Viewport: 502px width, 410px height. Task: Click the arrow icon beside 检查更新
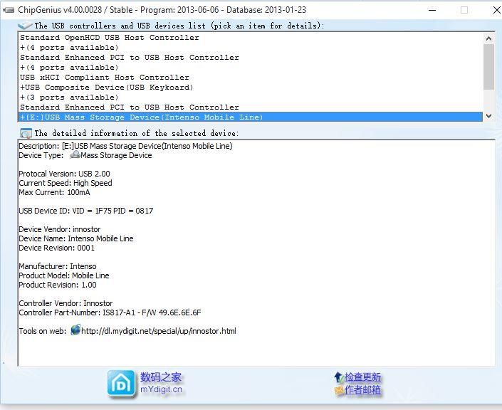coord(339,377)
